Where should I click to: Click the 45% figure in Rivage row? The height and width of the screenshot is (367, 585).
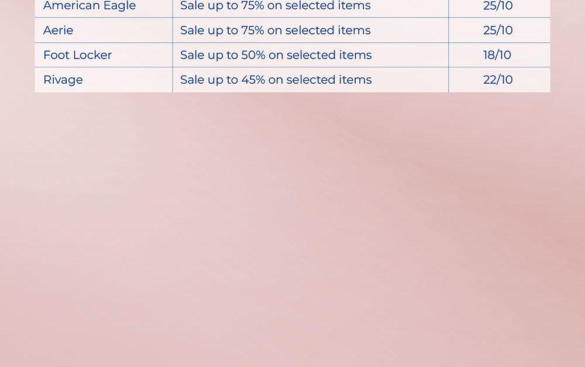pos(253,80)
